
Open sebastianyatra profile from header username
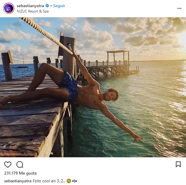30,6
